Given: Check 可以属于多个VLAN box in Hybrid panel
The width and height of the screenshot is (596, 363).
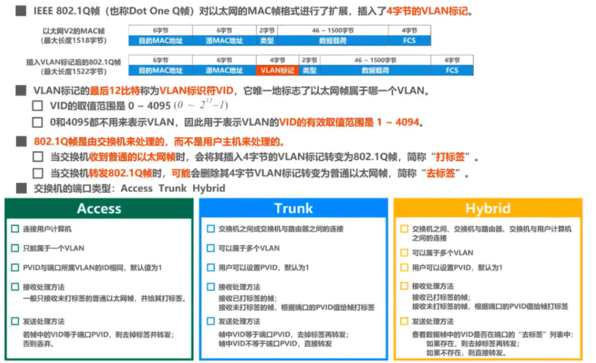Looking at the screenshot, I should [404, 252].
